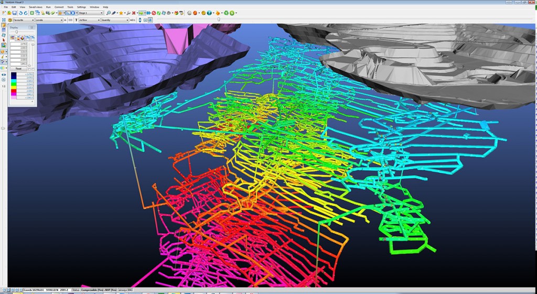Click the bottom 1,841.0 value field
The width and height of the screenshot is (537, 294).
(18, 64)
